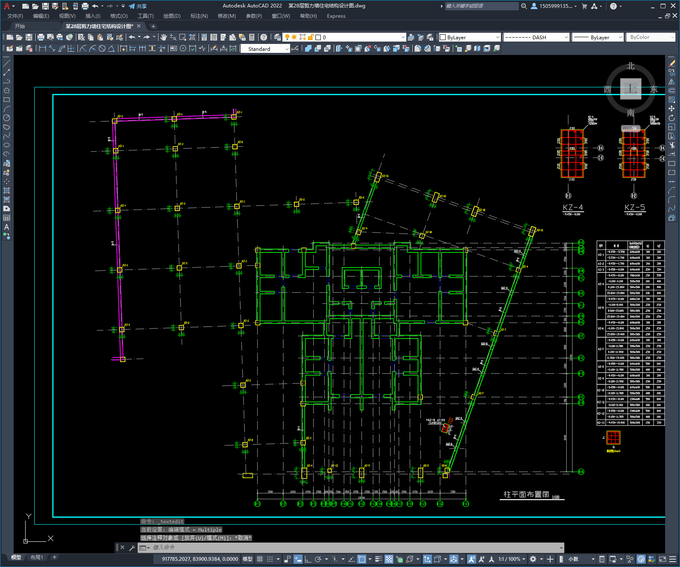Open the Standard dimension style dropdown
Screen dimensions: 680x567
point(265,49)
